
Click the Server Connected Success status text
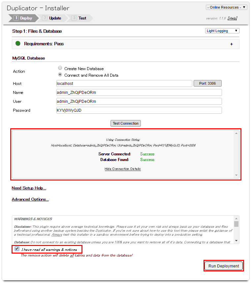[147, 154]
